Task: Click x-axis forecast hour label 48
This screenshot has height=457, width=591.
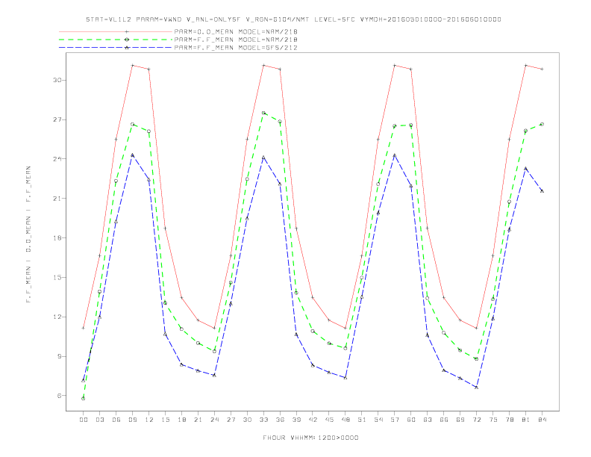Action: click(x=345, y=420)
